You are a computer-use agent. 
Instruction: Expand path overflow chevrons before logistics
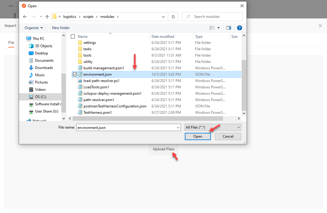coord(60,17)
